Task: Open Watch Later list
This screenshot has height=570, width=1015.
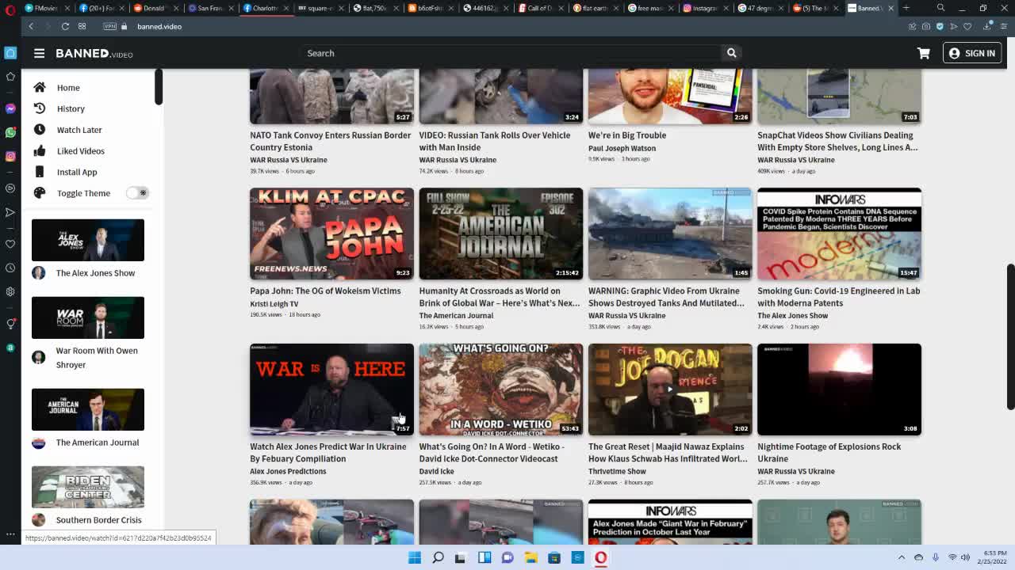Action: click(x=79, y=130)
